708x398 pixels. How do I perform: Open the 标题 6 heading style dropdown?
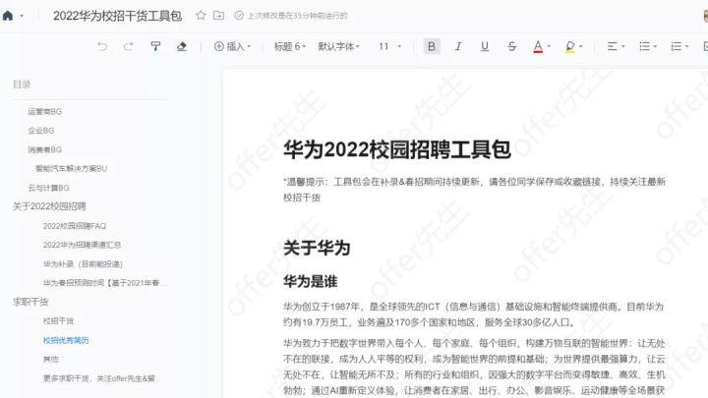[290, 46]
